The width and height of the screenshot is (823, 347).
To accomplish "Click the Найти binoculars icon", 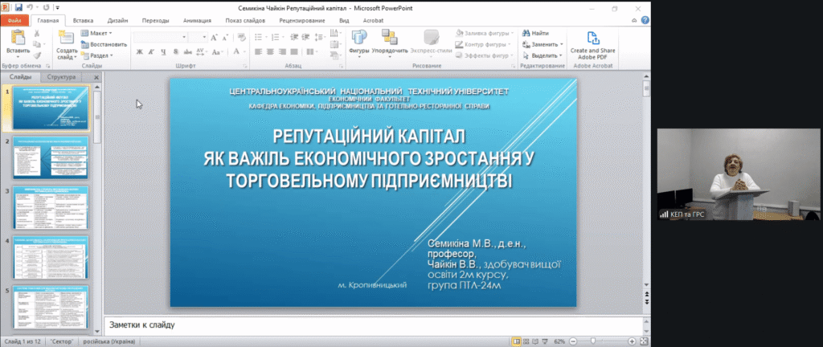I will [x=526, y=33].
